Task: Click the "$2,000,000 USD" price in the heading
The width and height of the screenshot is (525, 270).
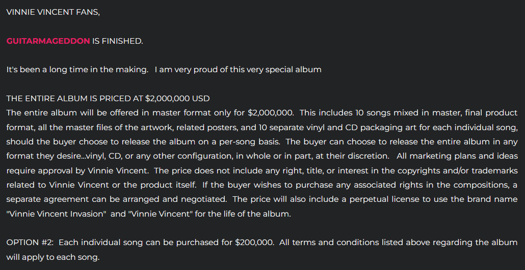Action: [177, 98]
